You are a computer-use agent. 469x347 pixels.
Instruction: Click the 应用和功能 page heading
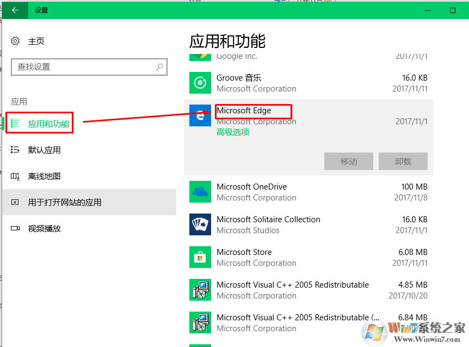coord(227,41)
